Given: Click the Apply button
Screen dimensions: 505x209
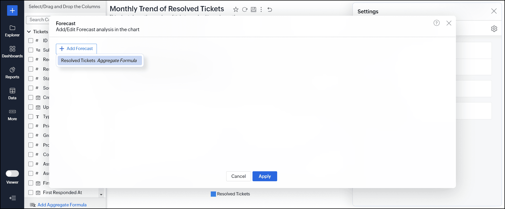Looking at the screenshot, I should pos(265,176).
